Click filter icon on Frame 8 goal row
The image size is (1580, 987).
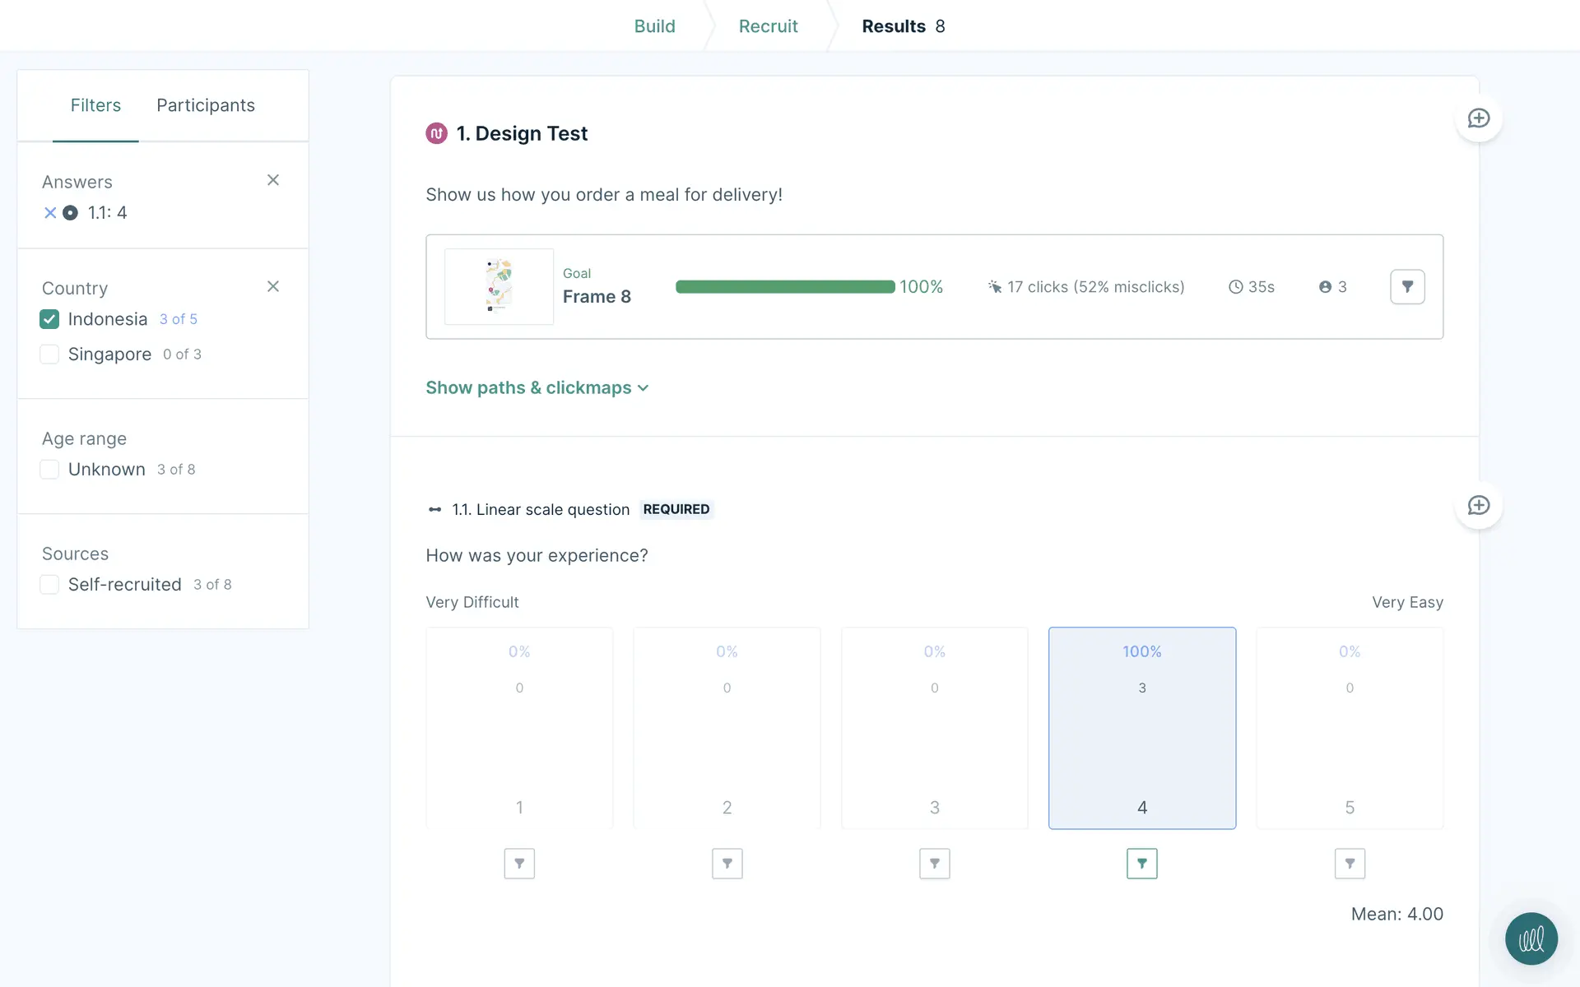(1407, 287)
